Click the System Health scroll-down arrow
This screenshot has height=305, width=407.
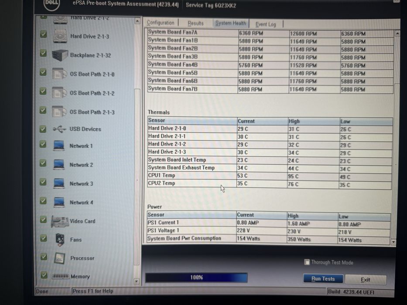tap(393, 242)
